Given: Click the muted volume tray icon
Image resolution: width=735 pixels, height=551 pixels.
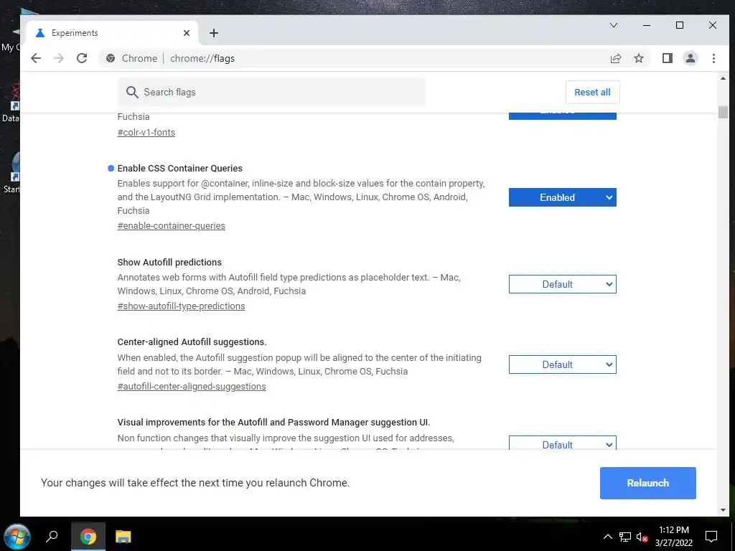Looking at the screenshot, I should pos(642,537).
